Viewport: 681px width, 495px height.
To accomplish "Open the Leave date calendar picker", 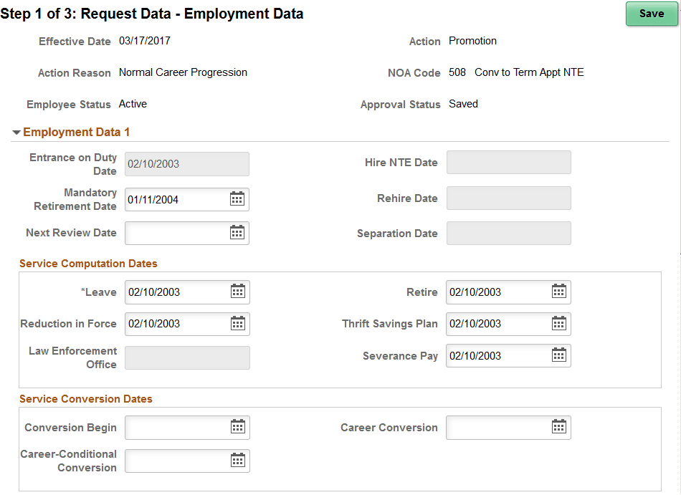I will pyautogui.click(x=239, y=292).
